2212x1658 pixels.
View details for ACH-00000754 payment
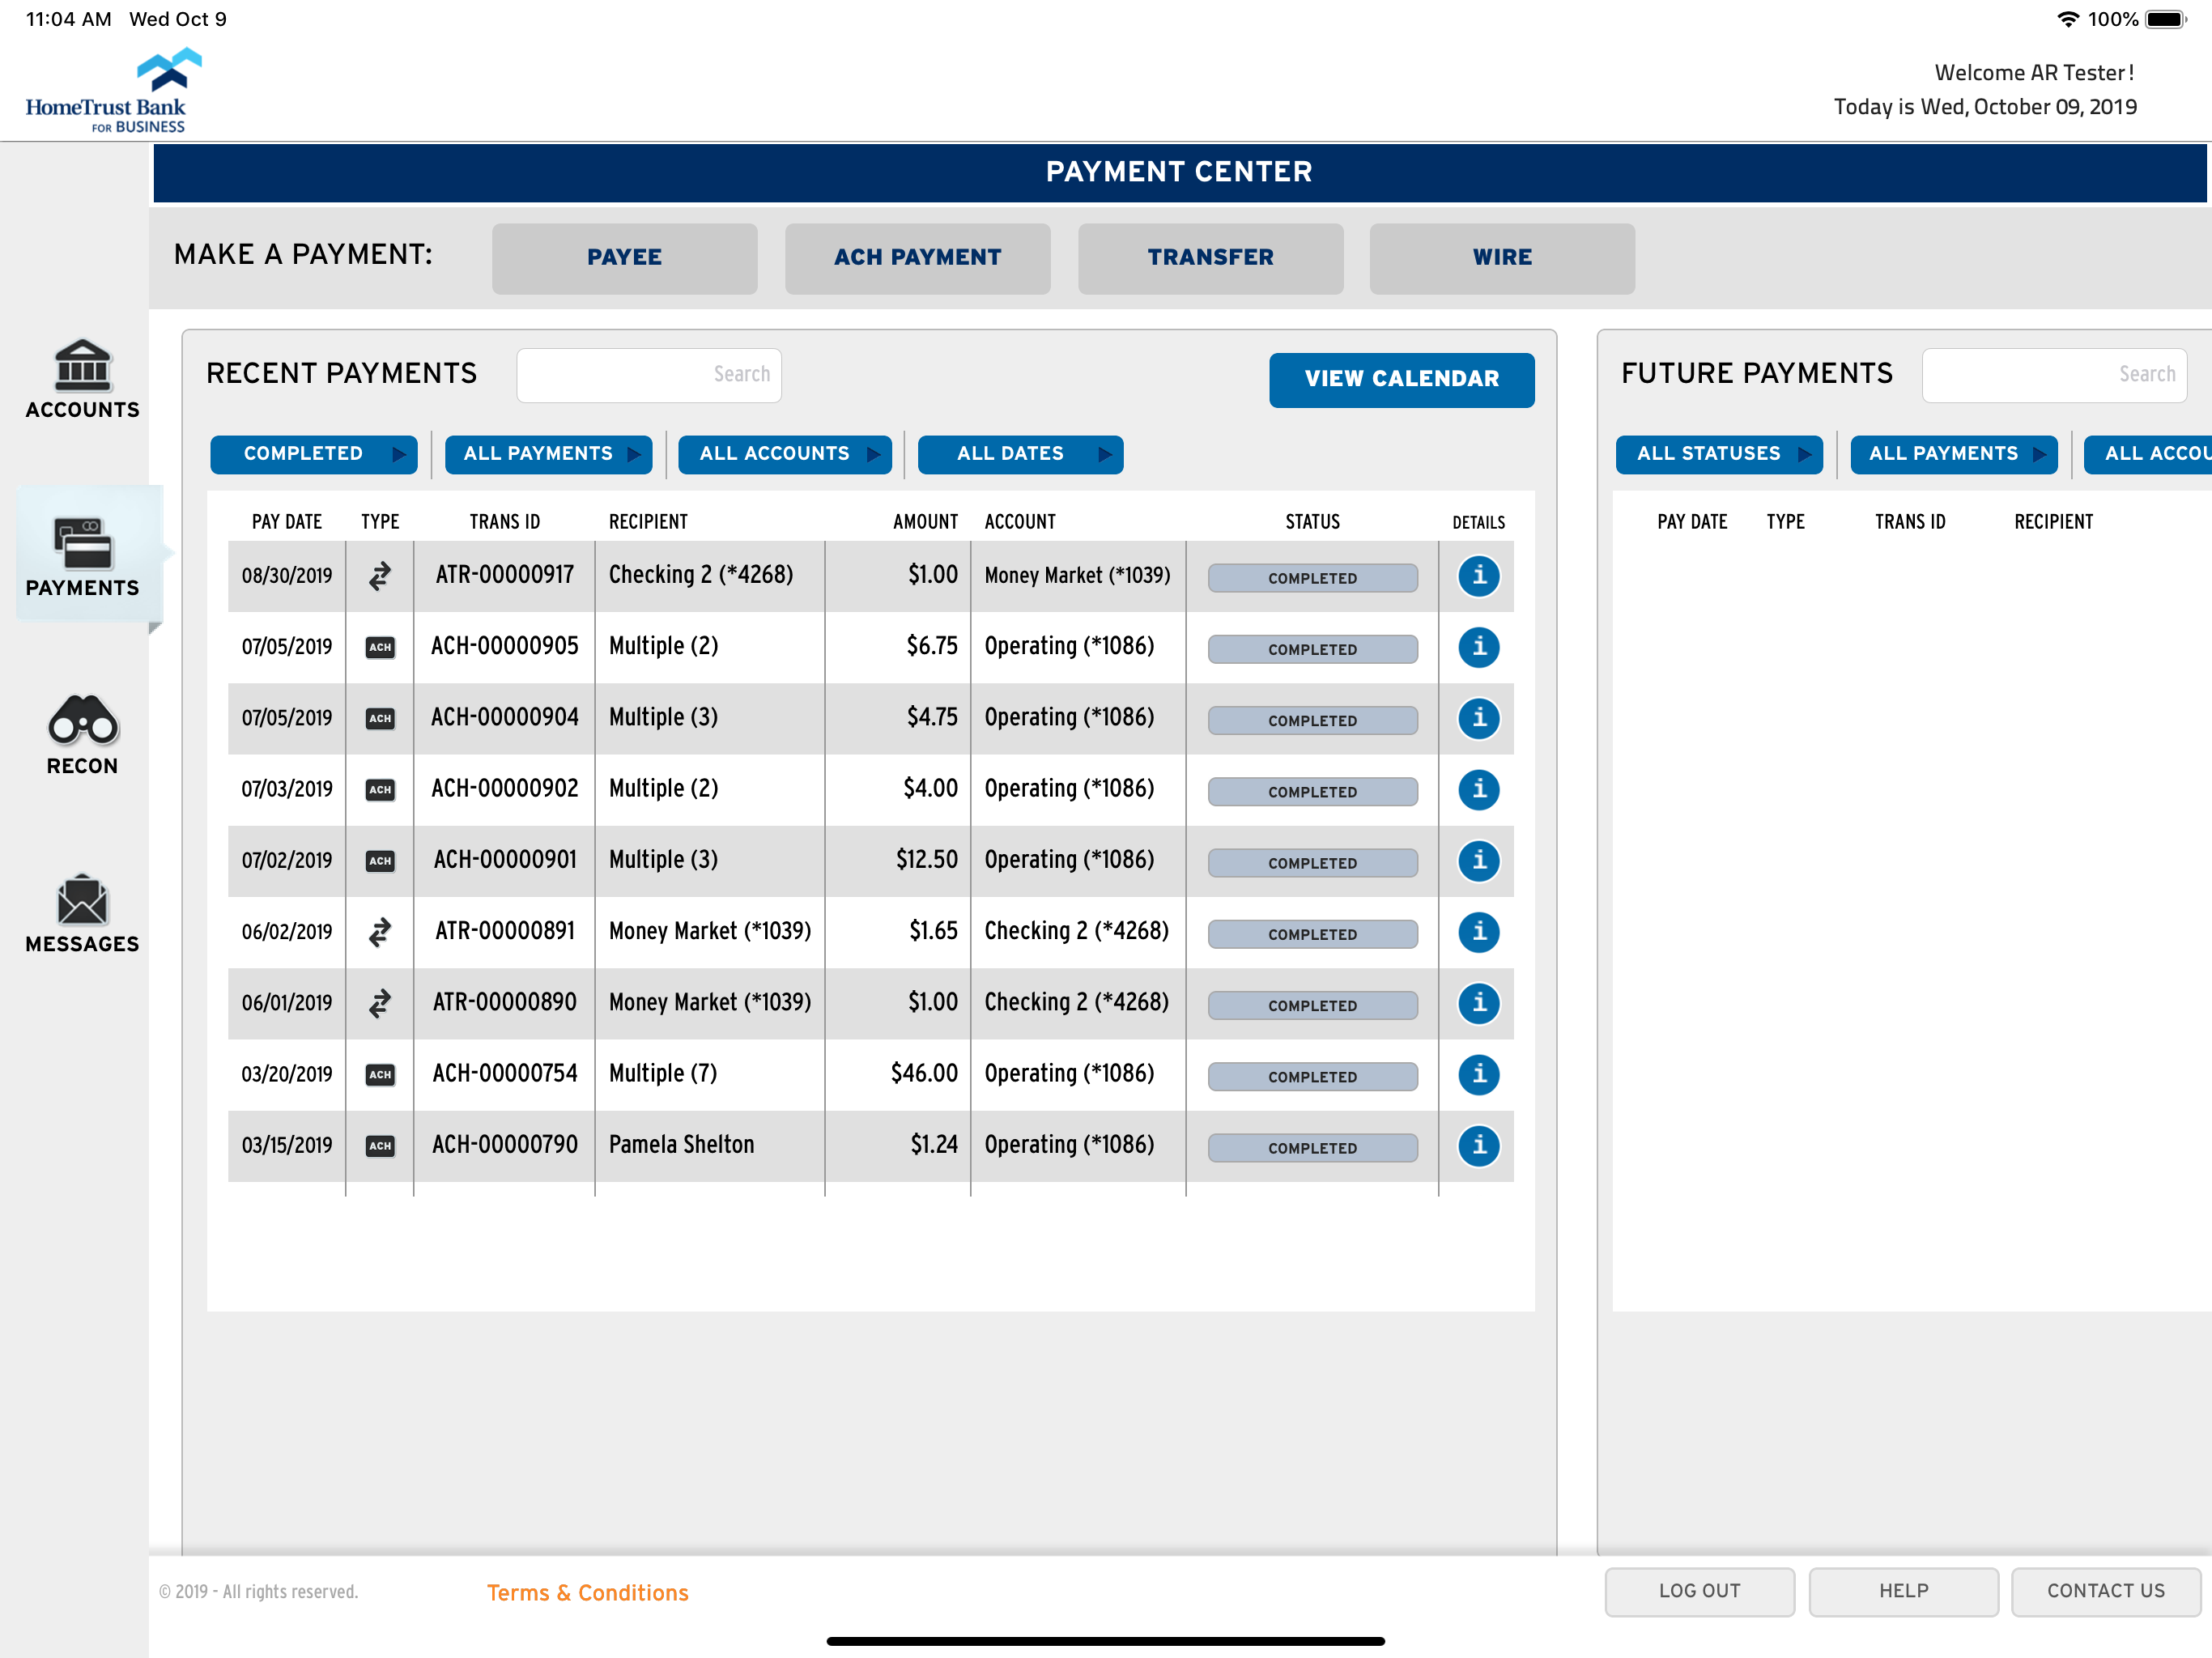point(1478,1075)
